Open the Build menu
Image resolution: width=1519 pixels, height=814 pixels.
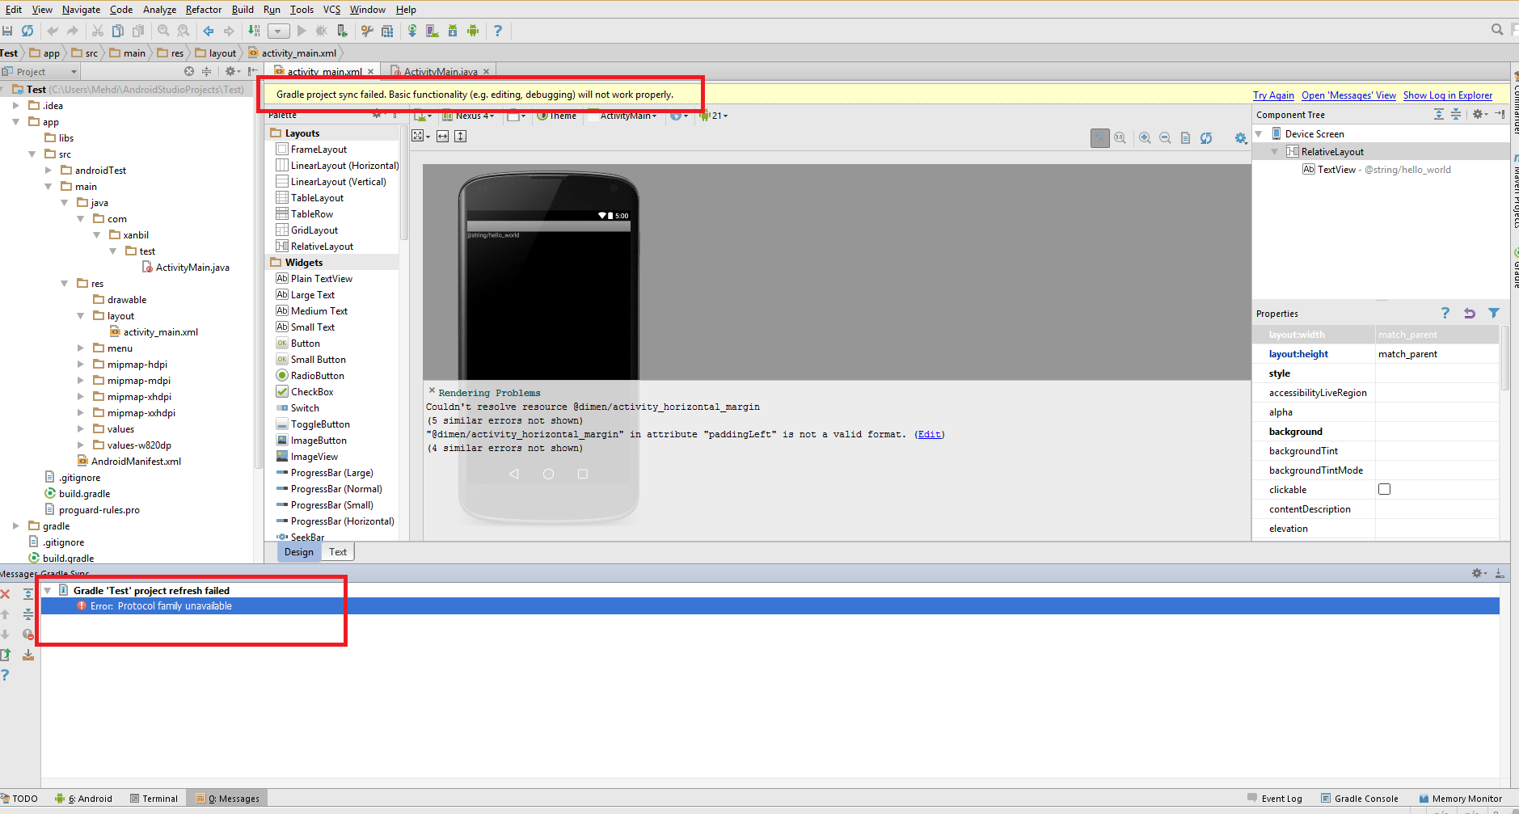point(242,9)
